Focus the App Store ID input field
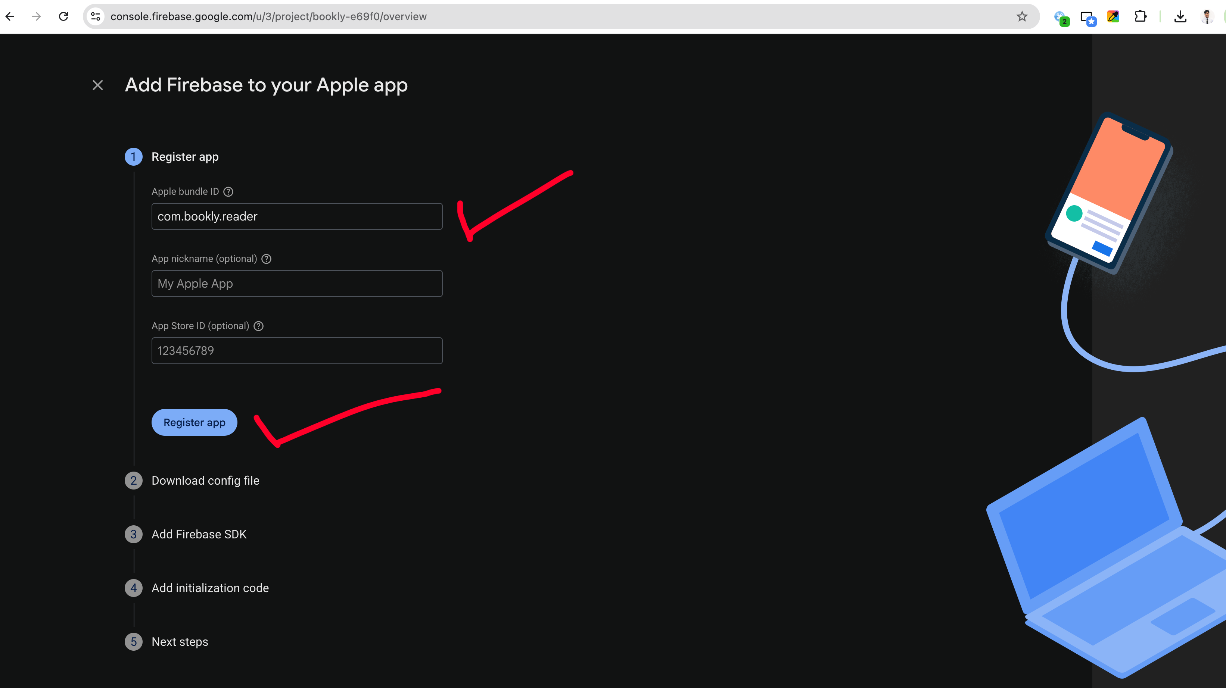 [x=297, y=351]
